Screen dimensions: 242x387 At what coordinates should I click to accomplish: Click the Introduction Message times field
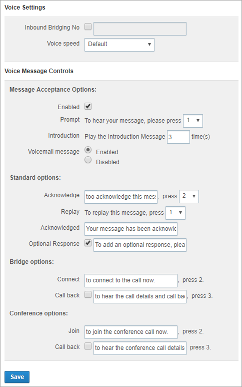178,137
